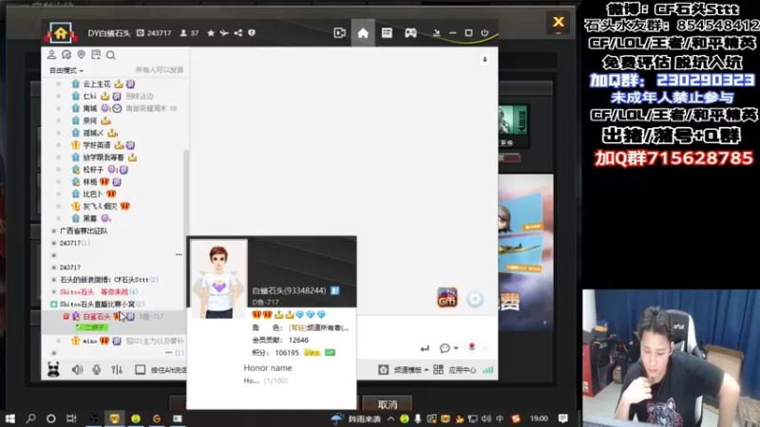760x427 pixels.
Task: Select user 松籽子 in the list
Action: (x=93, y=170)
